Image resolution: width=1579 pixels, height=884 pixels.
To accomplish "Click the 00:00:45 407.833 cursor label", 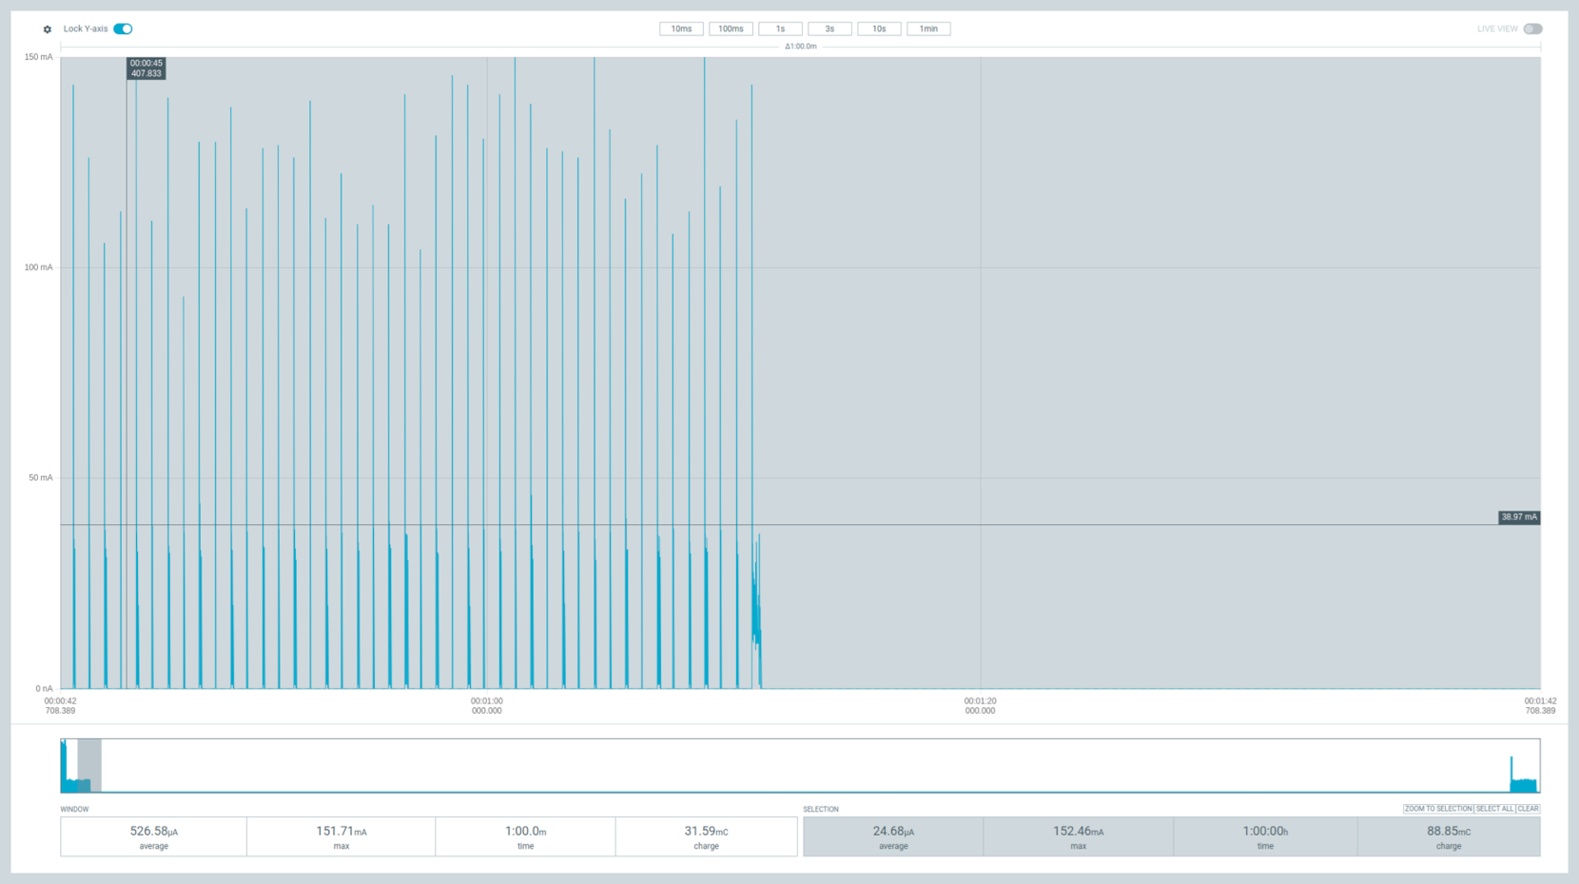I will (x=146, y=69).
